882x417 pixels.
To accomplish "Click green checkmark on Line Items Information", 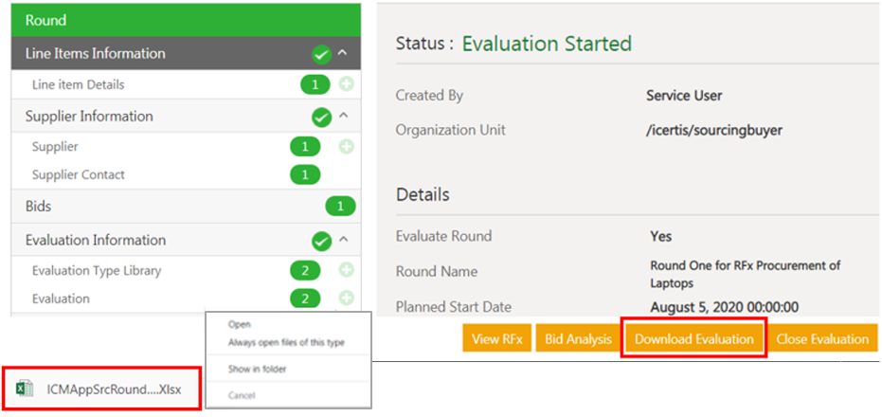I will [322, 54].
